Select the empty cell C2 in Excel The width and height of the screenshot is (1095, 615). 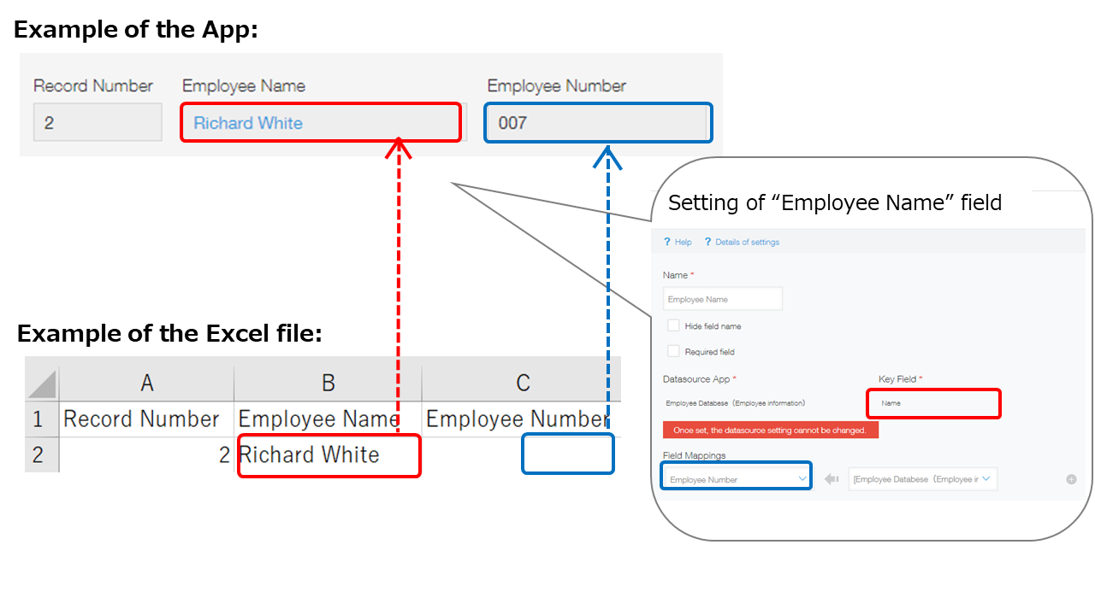click(567, 454)
